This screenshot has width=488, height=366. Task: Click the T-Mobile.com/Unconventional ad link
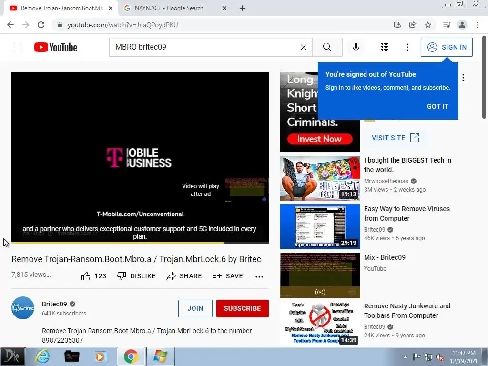click(x=140, y=214)
